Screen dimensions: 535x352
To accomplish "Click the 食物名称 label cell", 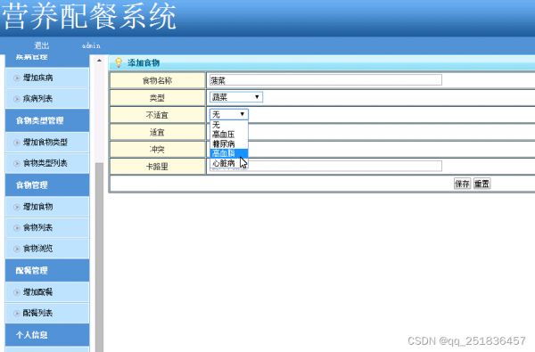I will tap(157, 80).
